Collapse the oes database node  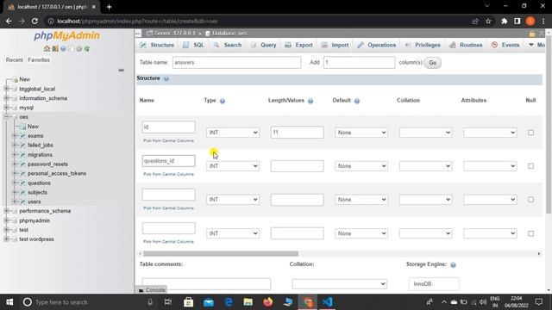pyautogui.click(x=6, y=117)
